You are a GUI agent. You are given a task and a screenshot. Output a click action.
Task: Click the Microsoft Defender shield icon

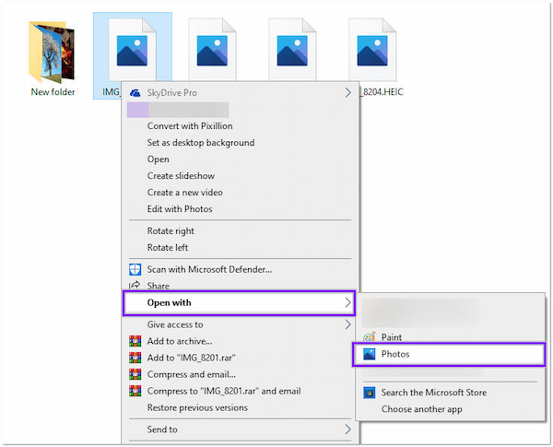(x=135, y=269)
